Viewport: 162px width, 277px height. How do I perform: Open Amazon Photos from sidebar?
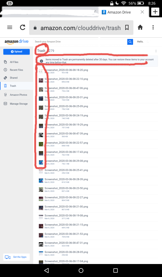[x=18, y=95]
